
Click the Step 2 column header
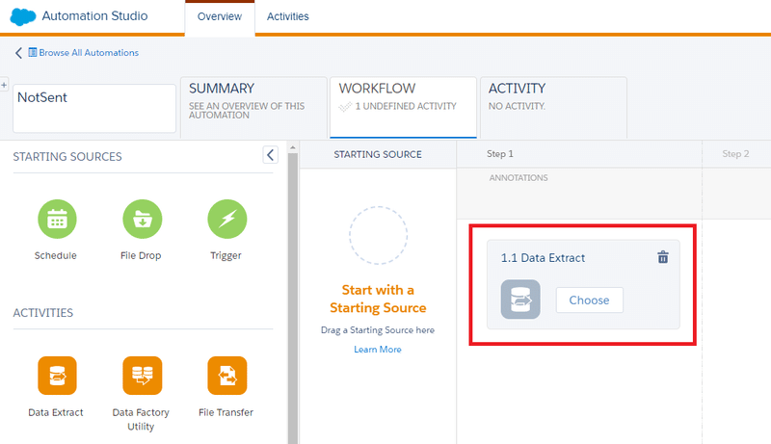click(x=735, y=154)
